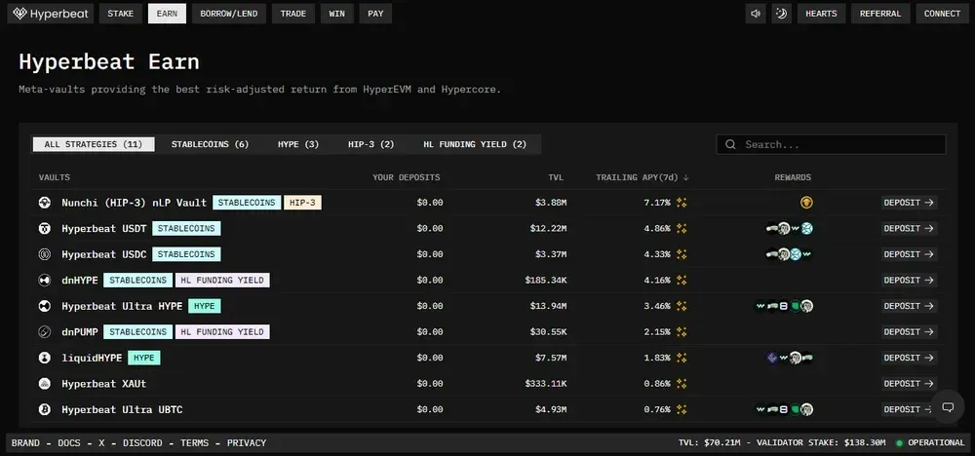
Task: Filter by HYPE (3) tab
Action: [x=298, y=144]
